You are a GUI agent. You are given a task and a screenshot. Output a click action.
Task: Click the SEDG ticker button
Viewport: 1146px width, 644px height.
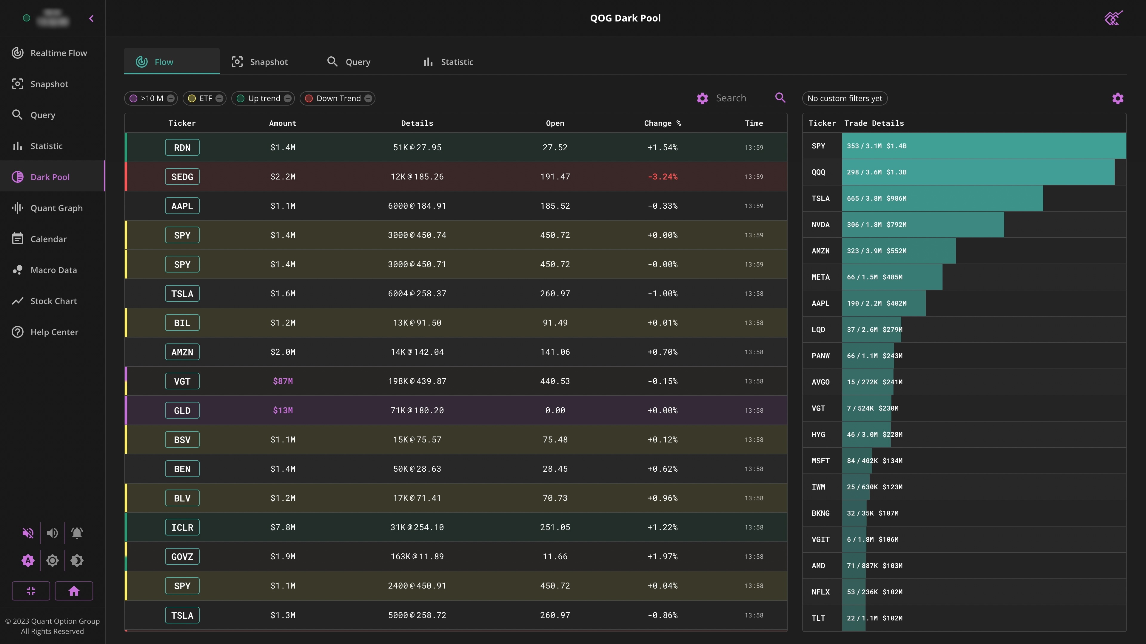(182, 177)
